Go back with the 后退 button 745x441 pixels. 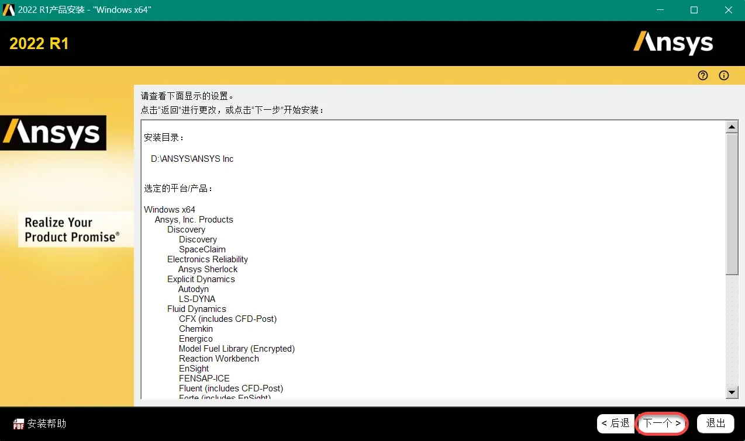click(615, 423)
